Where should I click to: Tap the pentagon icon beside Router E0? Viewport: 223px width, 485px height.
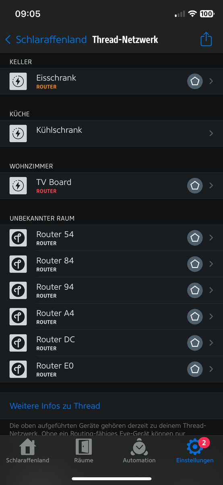point(195,369)
